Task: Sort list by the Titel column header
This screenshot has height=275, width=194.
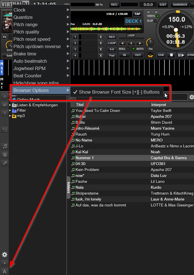Action: click(112, 105)
